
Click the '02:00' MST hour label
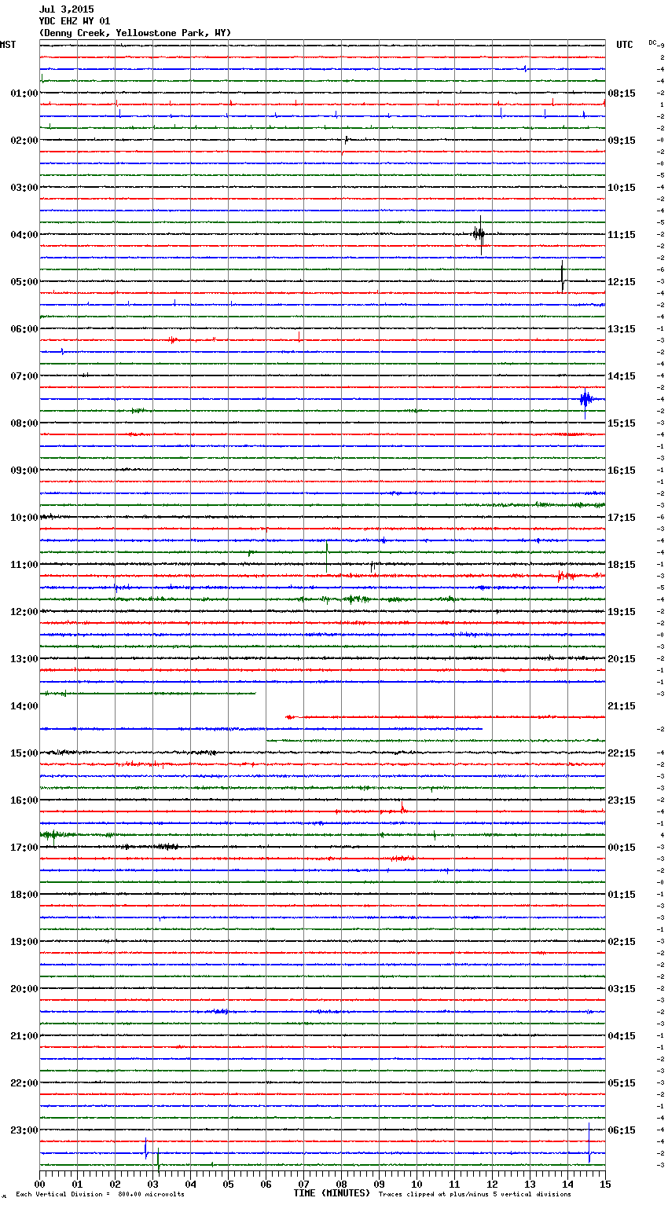(24, 141)
